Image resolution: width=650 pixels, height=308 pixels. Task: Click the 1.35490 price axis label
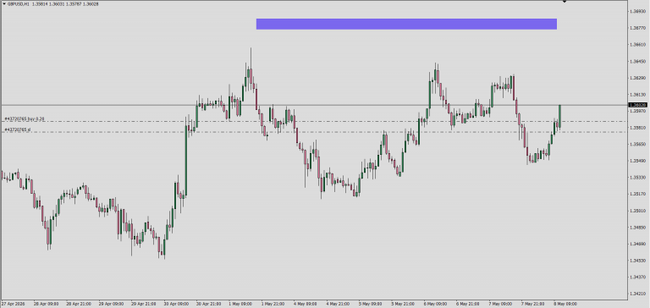[x=637, y=161]
